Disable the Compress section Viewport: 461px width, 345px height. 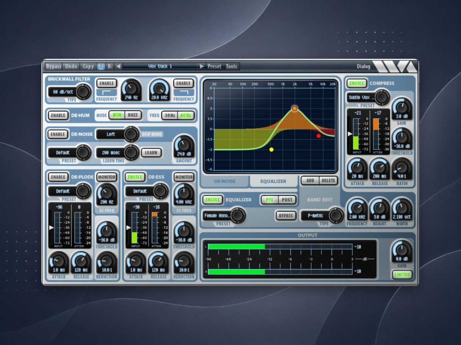(357, 83)
